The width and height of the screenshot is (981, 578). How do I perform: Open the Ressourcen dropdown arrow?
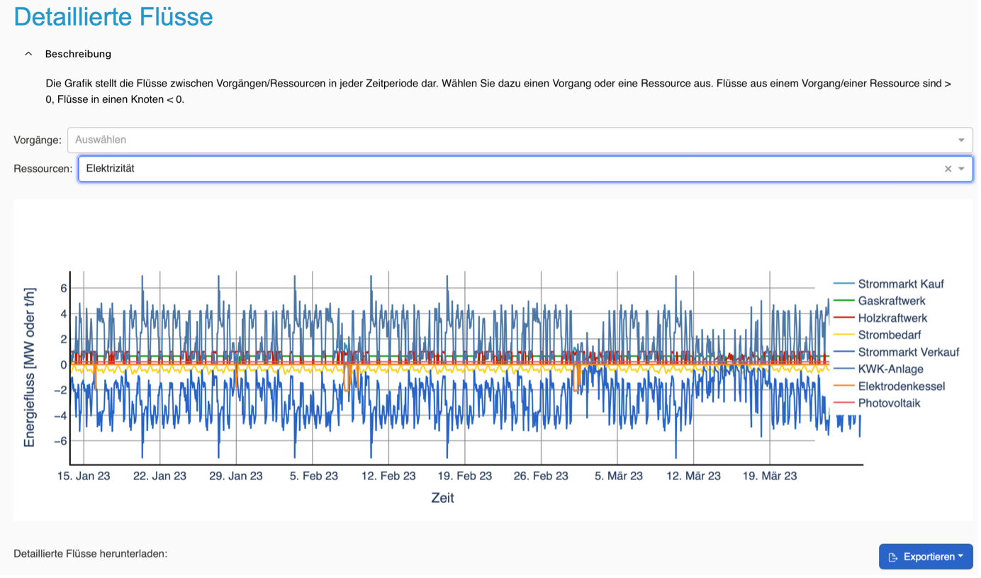[x=962, y=169]
